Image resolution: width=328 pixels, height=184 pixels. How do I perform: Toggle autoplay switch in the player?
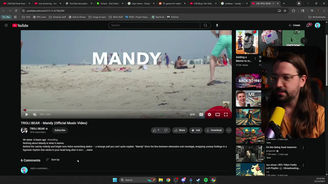(192, 114)
